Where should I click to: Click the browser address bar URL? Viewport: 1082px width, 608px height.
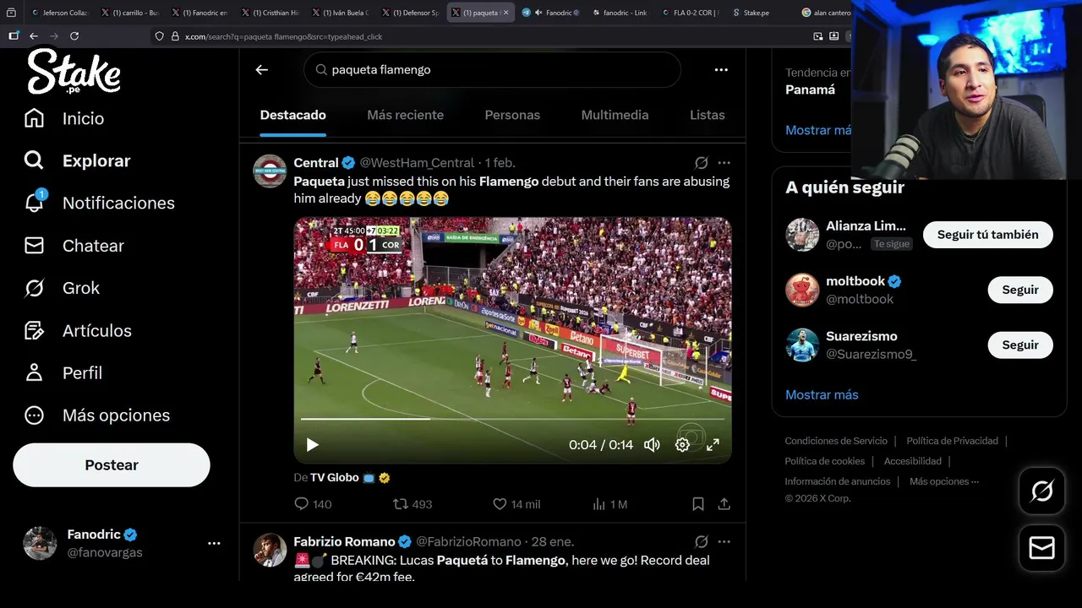pos(284,36)
